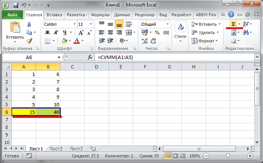Click the insert function fx icon
The image size is (263, 163).
(x=90, y=57)
